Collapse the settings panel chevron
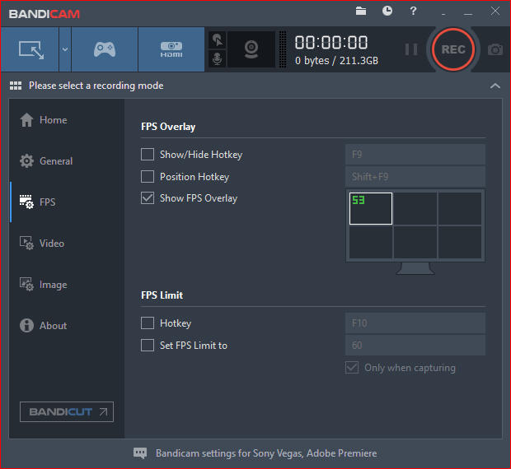Viewport: 511px width, 469px height. click(x=495, y=86)
